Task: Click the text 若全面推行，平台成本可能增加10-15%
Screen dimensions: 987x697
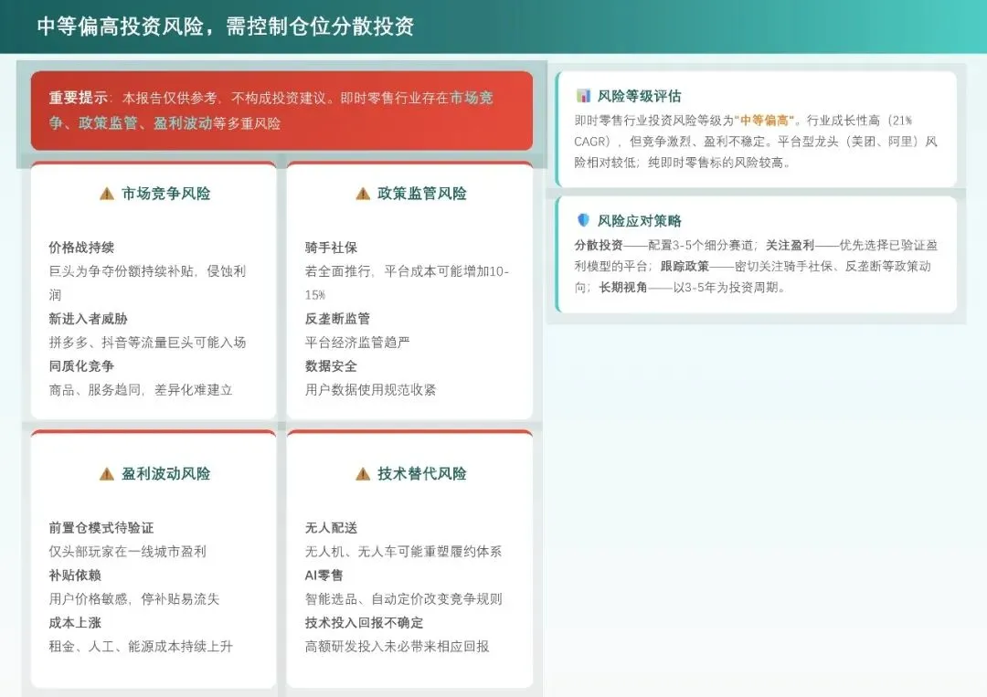Action: [408, 283]
